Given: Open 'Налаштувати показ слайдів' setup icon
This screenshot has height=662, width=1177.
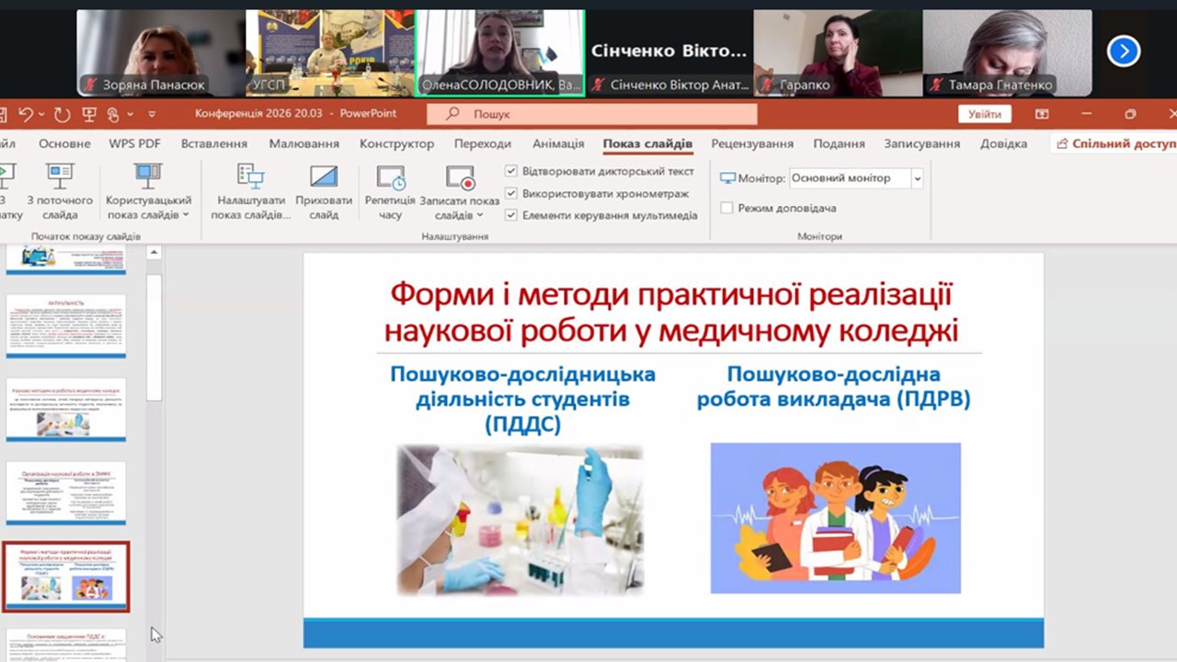Looking at the screenshot, I should 250,176.
